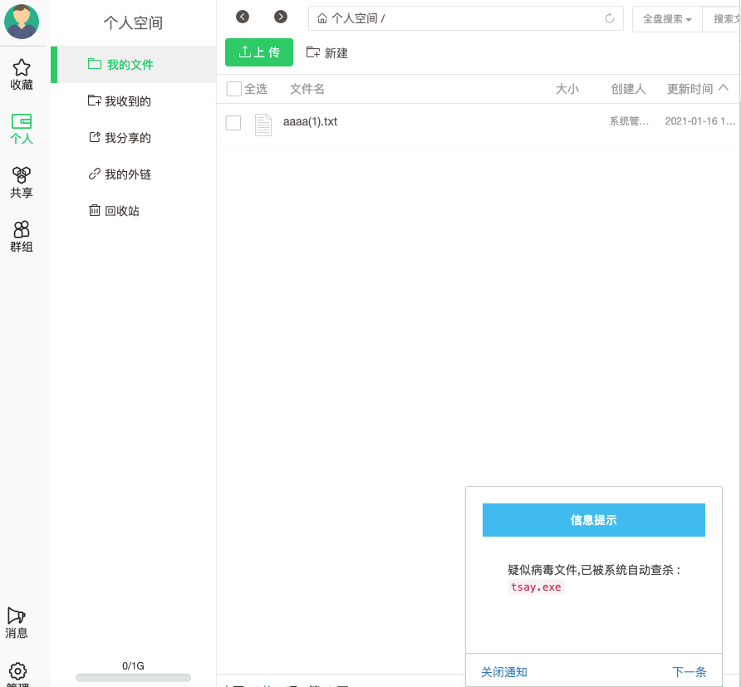Click 下一条 for the next notification

689,672
